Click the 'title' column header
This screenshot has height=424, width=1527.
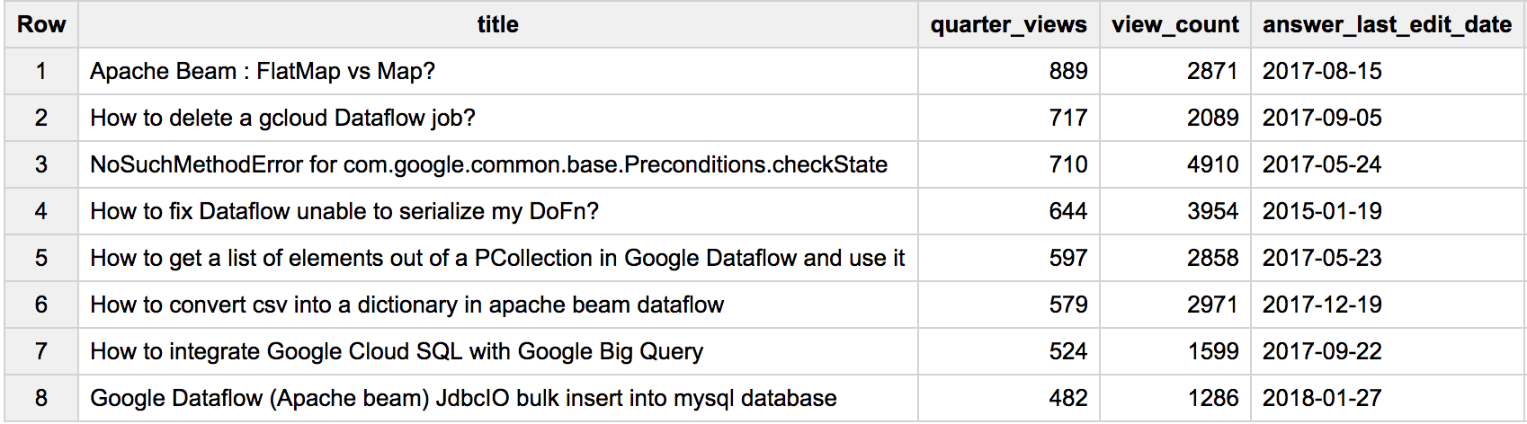point(497,24)
